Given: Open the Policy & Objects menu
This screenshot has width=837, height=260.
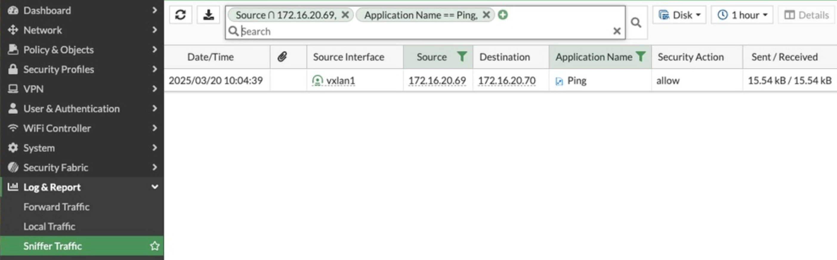Looking at the screenshot, I should click(x=82, y=50).
